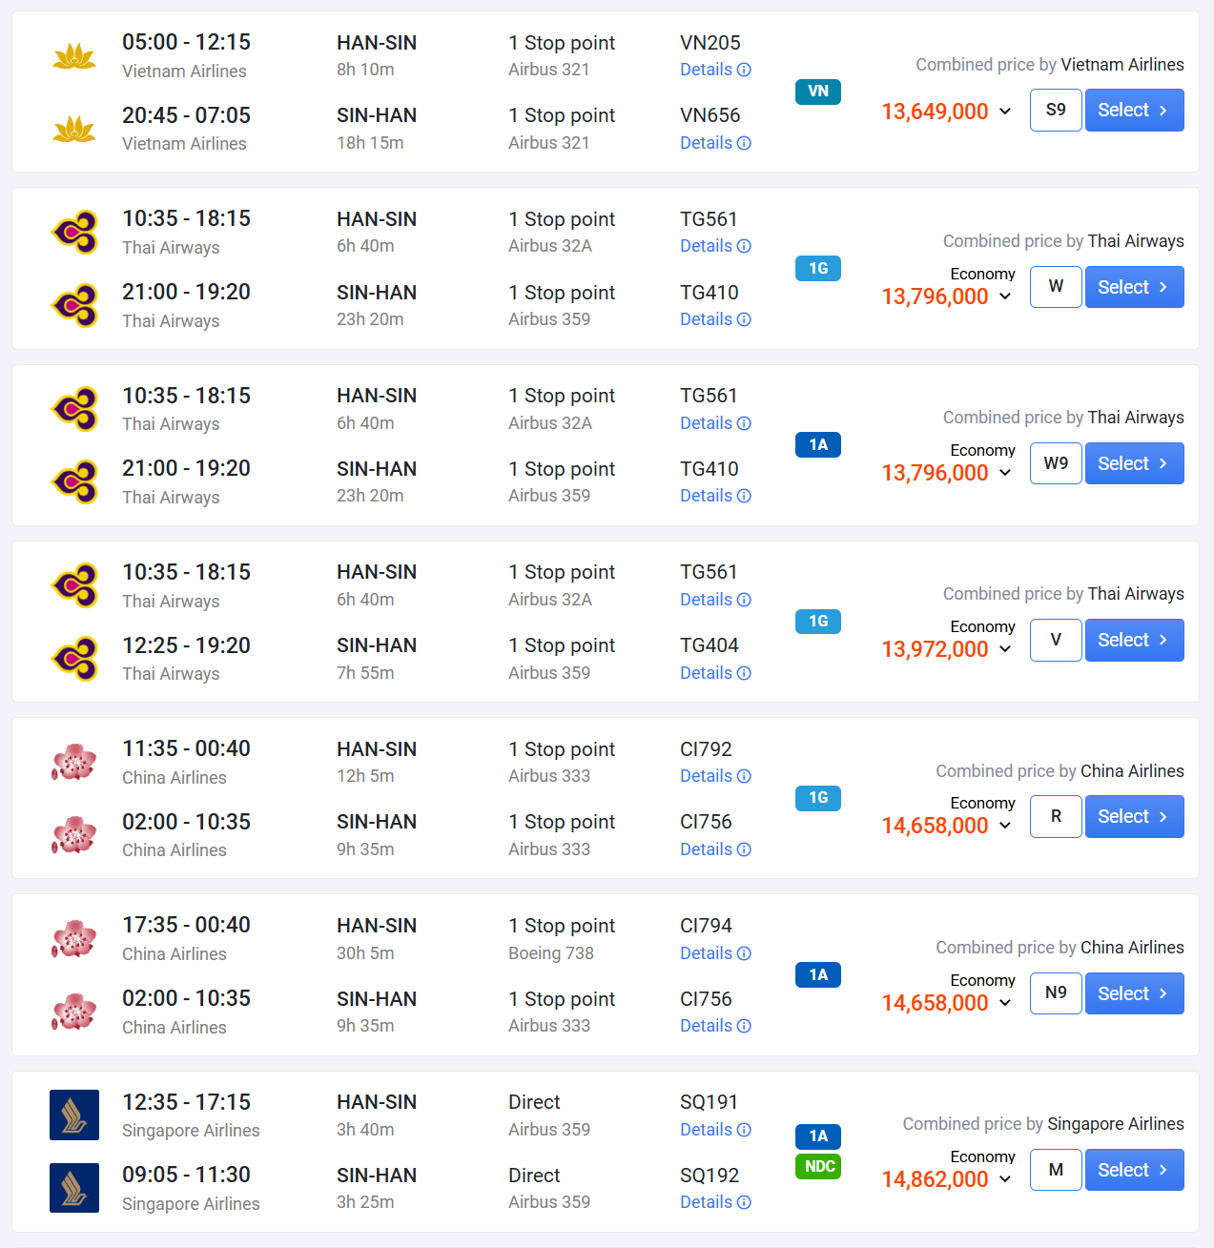The width and height of the screenshot is (1214, 1248).
Task: Click Singapore Airlines logo for flight SQ191
Action: pyautogui.click(x=74, y=1115)
